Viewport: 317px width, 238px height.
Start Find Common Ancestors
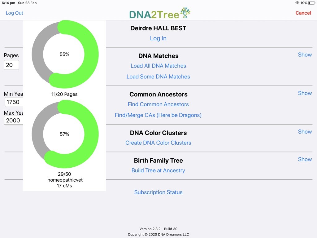point(158,104)
